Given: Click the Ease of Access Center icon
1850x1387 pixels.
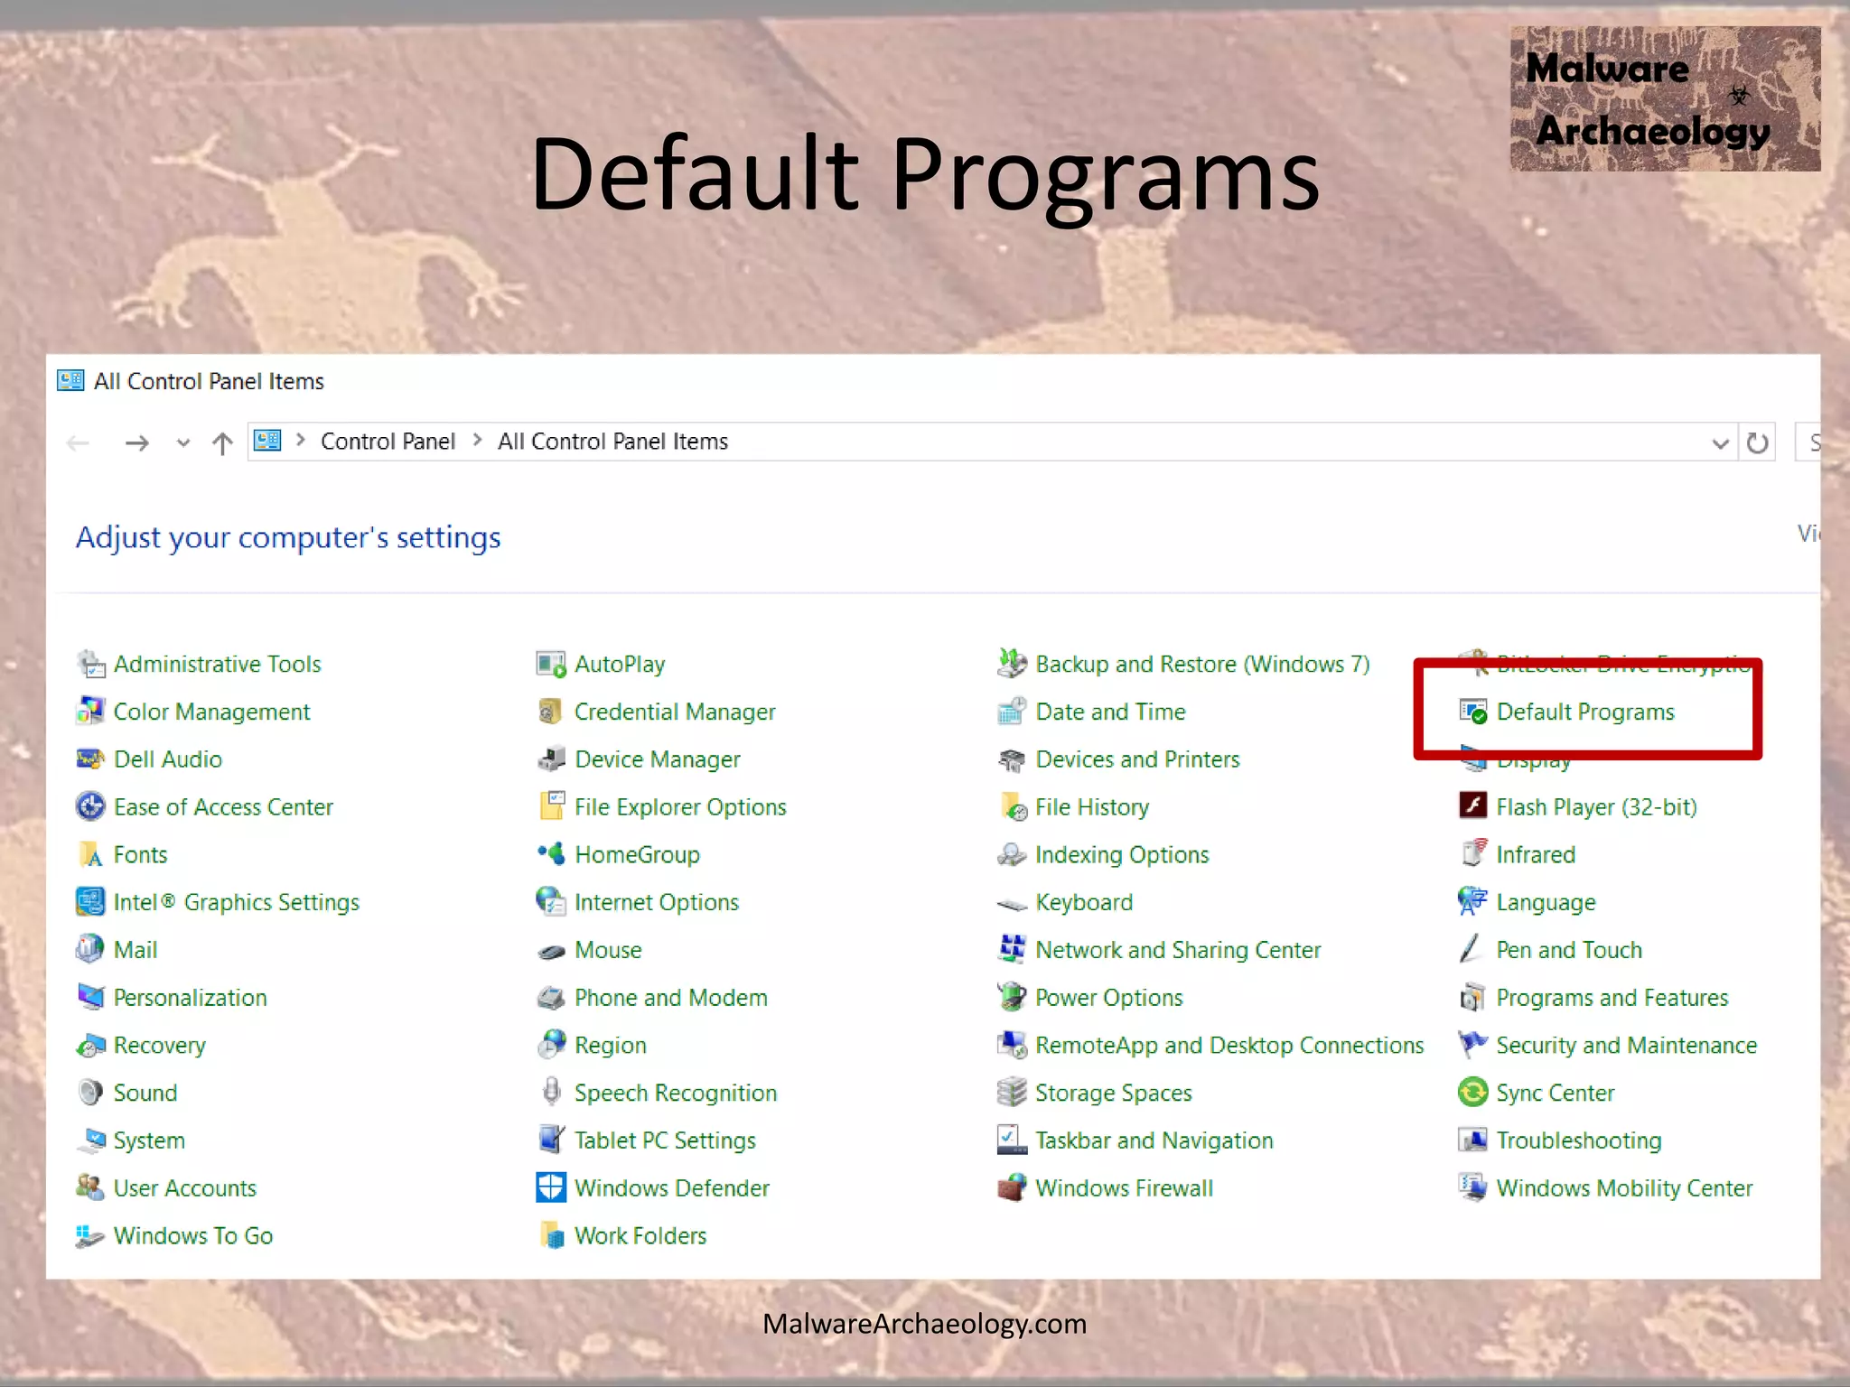Looking at the screenshot, I should click(x=90, y=806).
